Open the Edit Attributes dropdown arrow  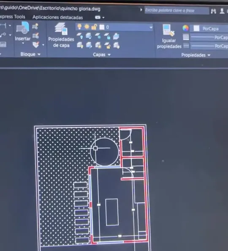(43, 45)
